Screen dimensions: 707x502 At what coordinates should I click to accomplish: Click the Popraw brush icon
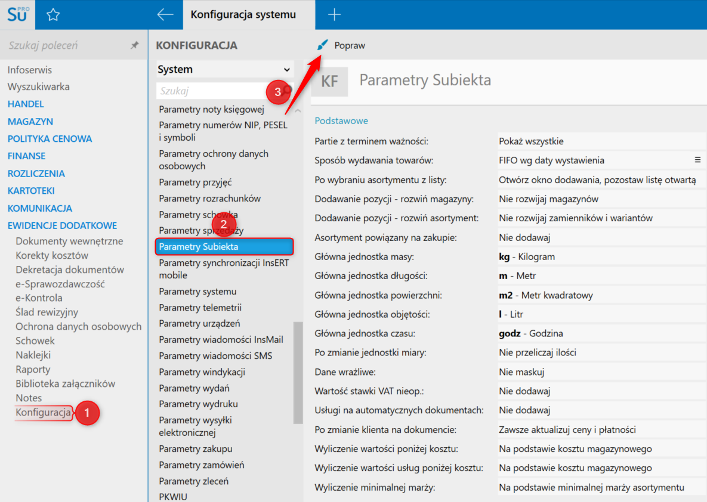click(322, 45)
